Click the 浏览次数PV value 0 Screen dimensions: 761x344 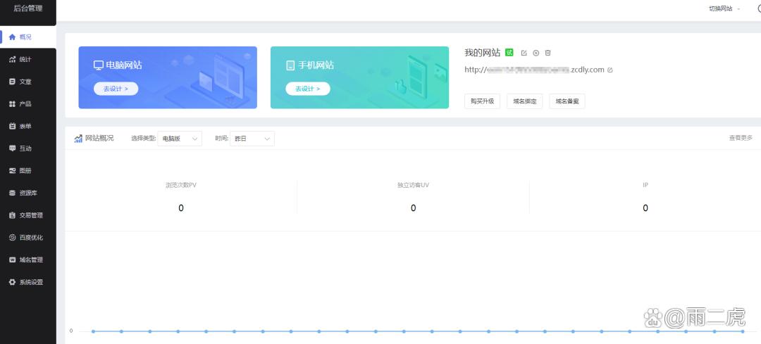(x=181, y=208)
